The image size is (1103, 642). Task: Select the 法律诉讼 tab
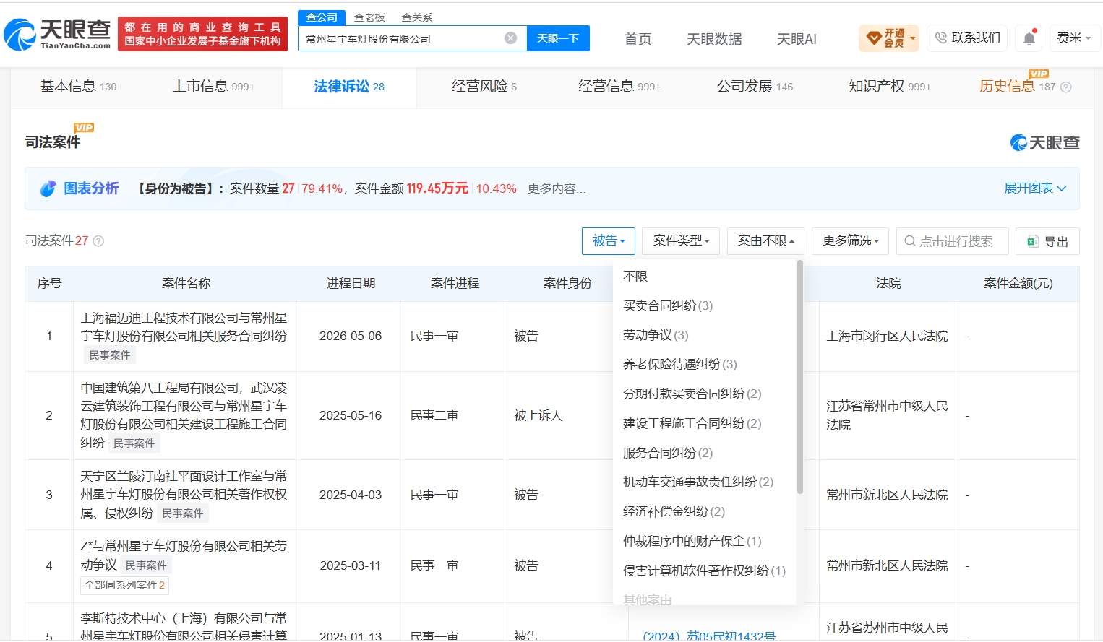coord(349,87)
